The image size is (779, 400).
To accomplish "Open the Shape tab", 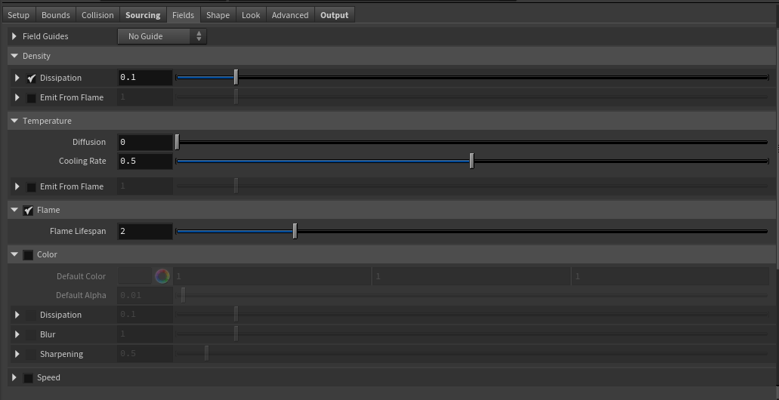I will click(x=218, y=15).
